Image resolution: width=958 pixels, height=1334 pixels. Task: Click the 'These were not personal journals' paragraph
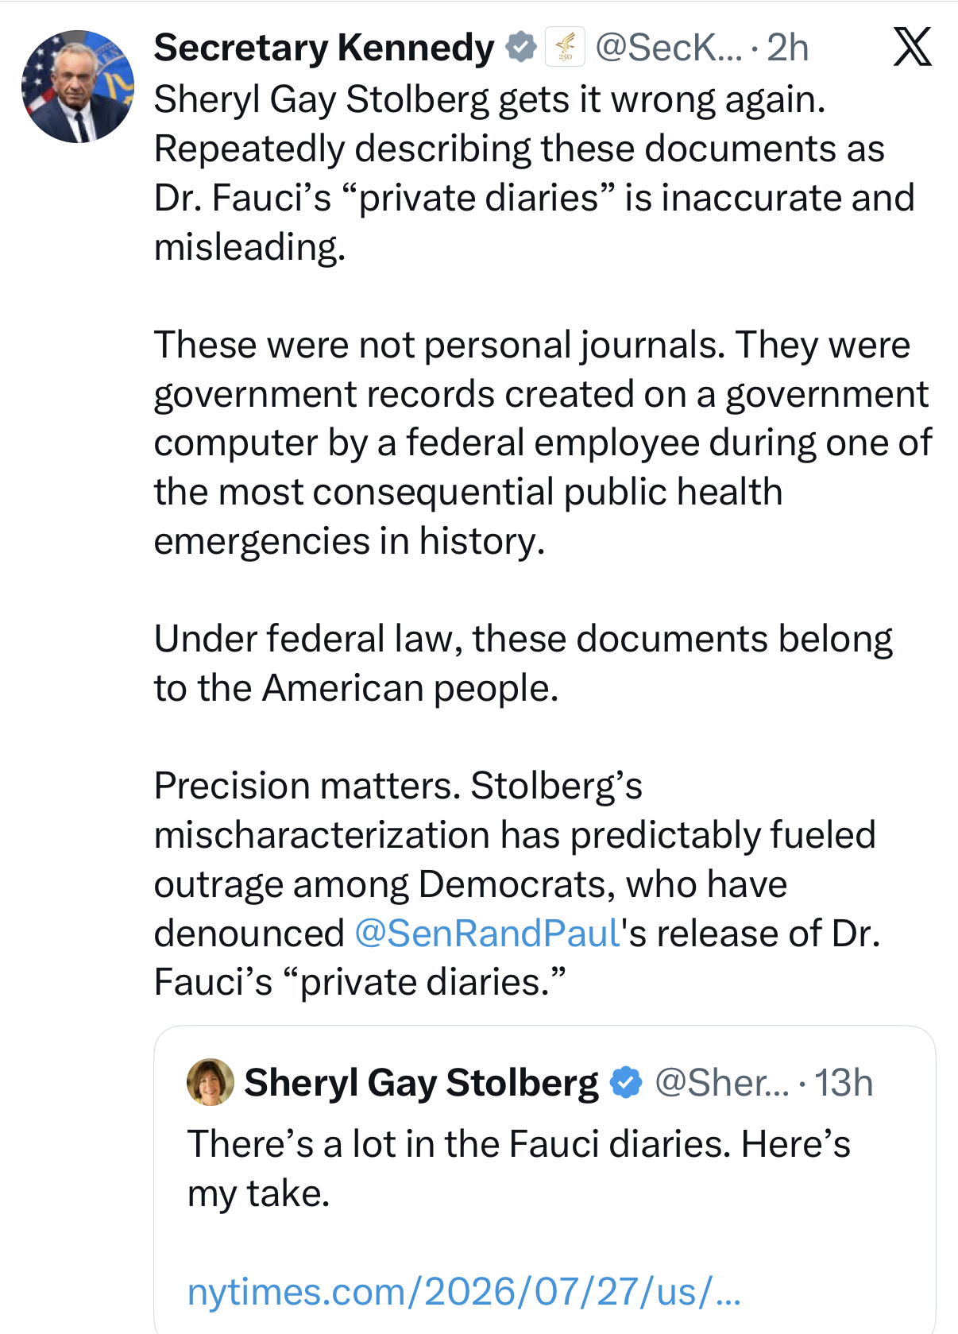pos(543,443)
